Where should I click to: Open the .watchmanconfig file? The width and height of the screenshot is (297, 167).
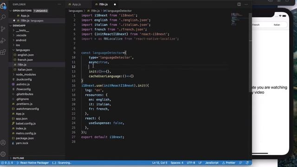tap(27, 109)
